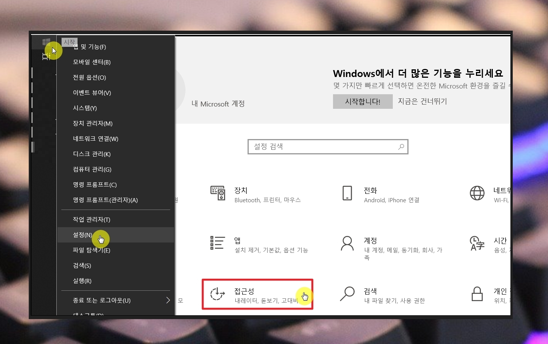
Task: Run 명령 프롬프트(관리자)(A)
Action: point(105,200)
